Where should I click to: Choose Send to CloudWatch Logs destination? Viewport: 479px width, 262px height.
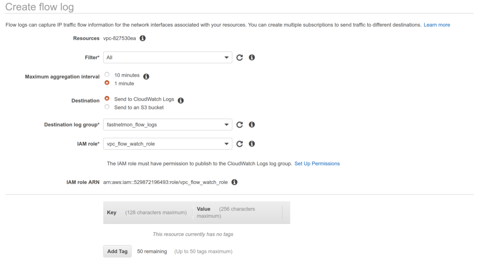click(107, 98)
